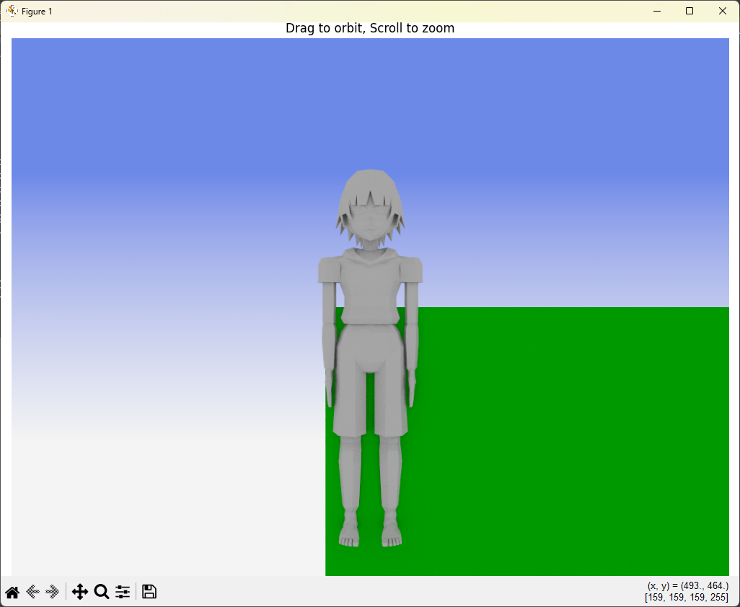
Task: Minimize the Figure 1 window
Action: tap(657, 11)
